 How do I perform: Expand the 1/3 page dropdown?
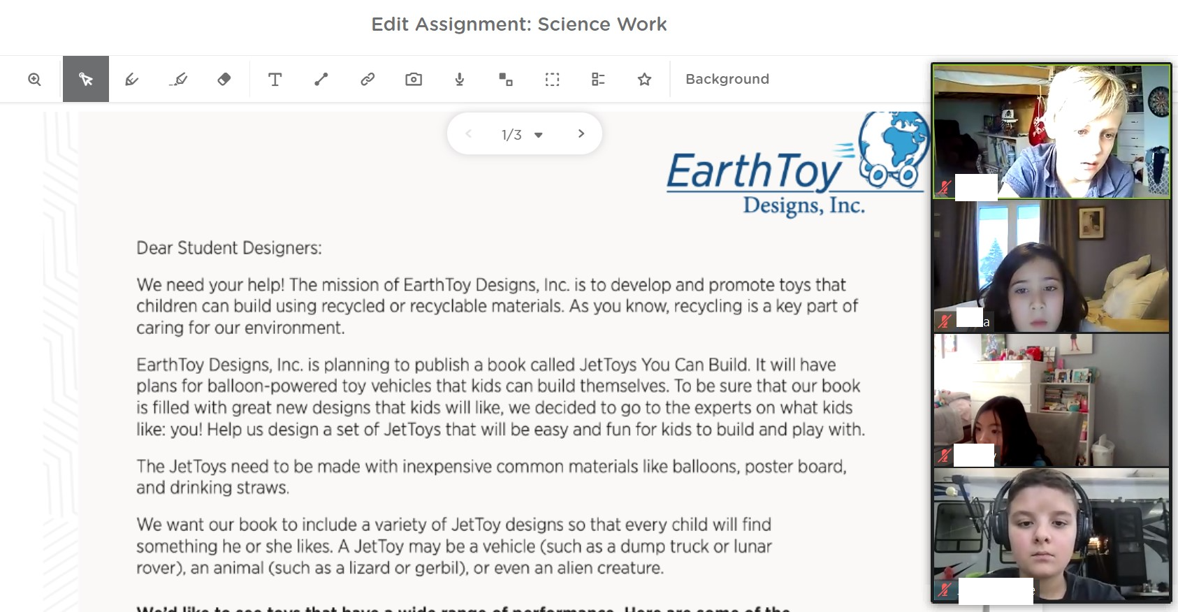[x=538, y=135]
